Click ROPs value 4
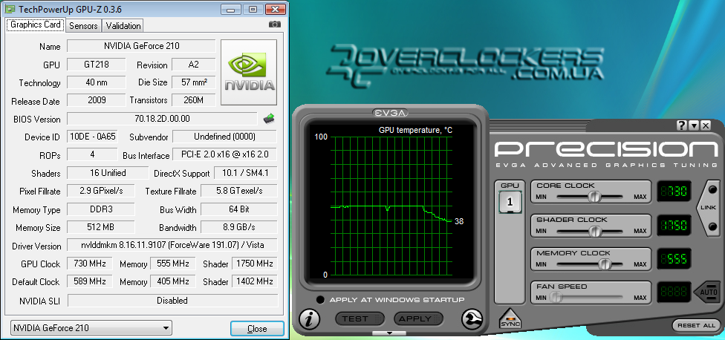The width and height of the screenshot is (725, 340). (92, 154)
